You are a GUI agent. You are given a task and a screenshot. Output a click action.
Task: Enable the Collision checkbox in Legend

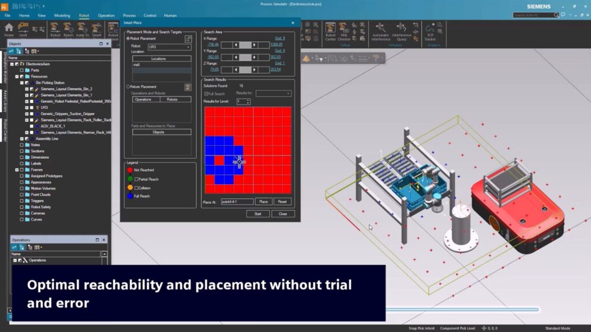137,188
